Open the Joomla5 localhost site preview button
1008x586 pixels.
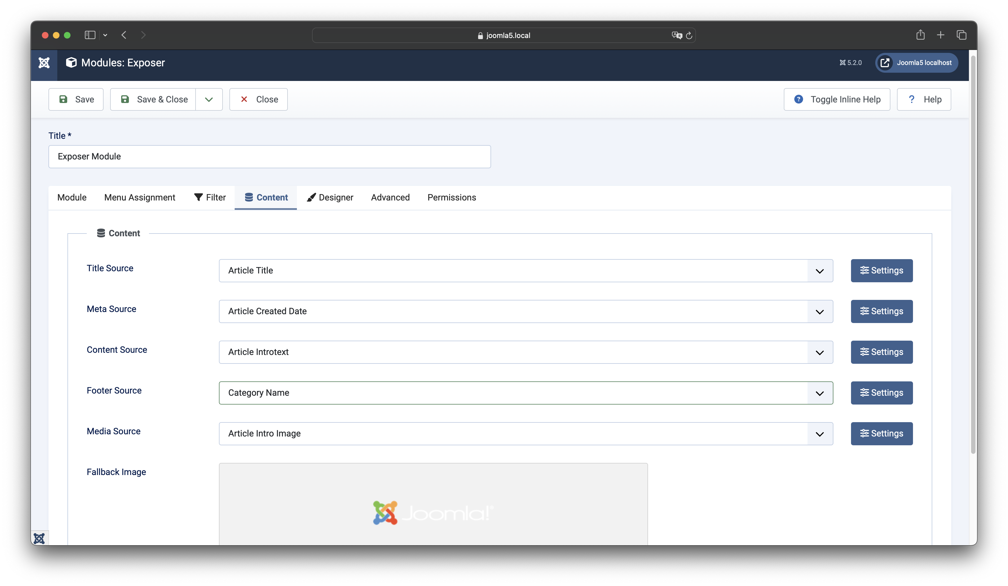coord(916,63)
